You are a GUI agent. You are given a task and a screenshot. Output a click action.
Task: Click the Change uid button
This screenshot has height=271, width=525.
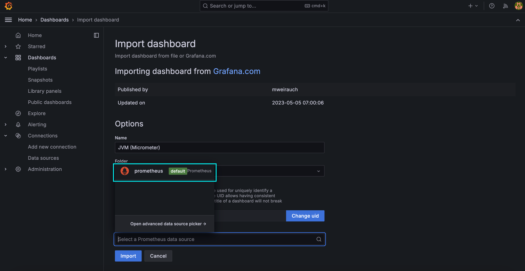point(305,216)
